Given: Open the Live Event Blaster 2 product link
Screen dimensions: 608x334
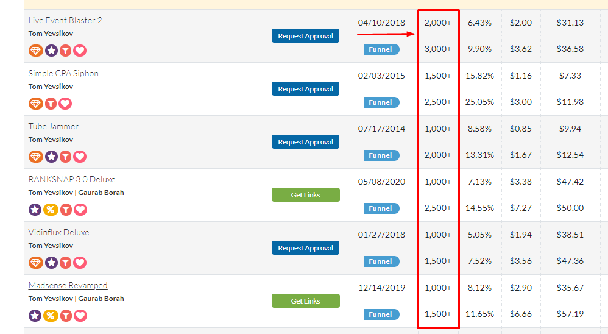Looking at the screenshot, I should 65,20.
